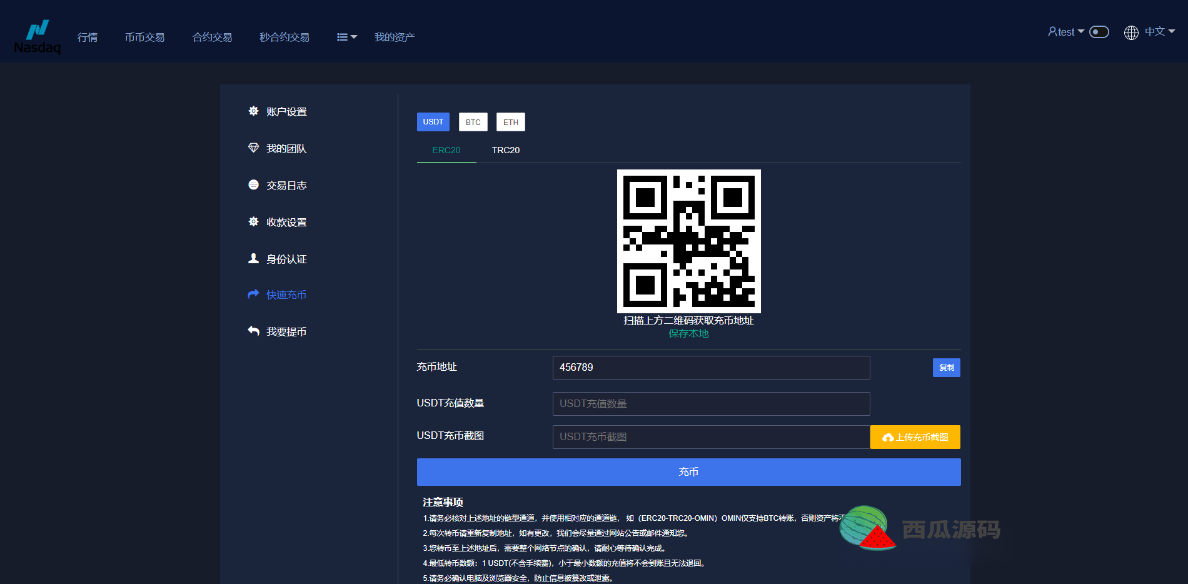The width and height of the screenshot is (1188, 584).
Task: Open 我的资产 in the top navigation
Action: pyautogui.click(x=395, y=37)
